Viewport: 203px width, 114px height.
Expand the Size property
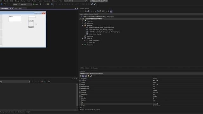pyautogui.click(x=80, y=96)
